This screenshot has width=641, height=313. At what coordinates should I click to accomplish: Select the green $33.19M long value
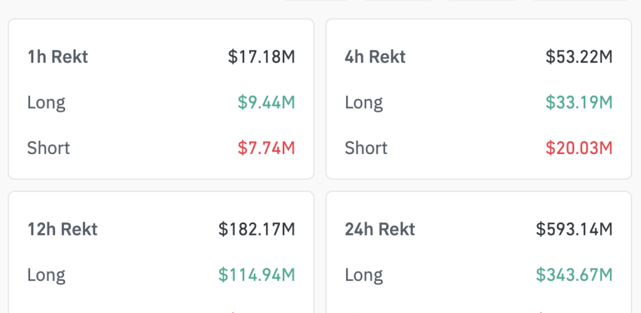point(578,103)
